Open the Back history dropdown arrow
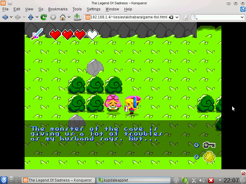Screen dimensions: 246x184 click(11, 17)
